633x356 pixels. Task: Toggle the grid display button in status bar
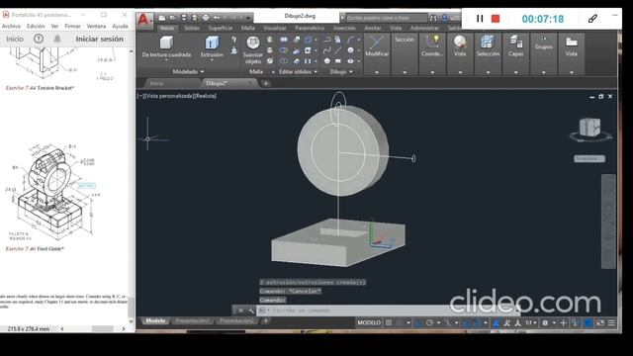[x=389, y=322]
